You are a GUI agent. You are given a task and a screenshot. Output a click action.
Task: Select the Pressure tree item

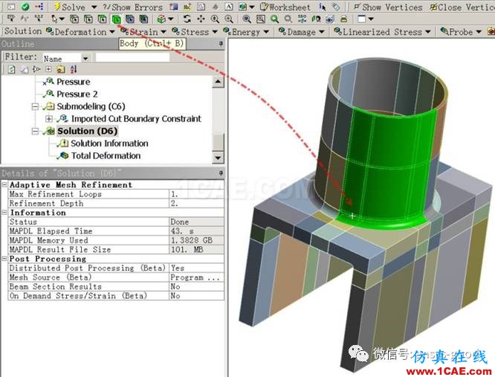(x=73, y=82)
